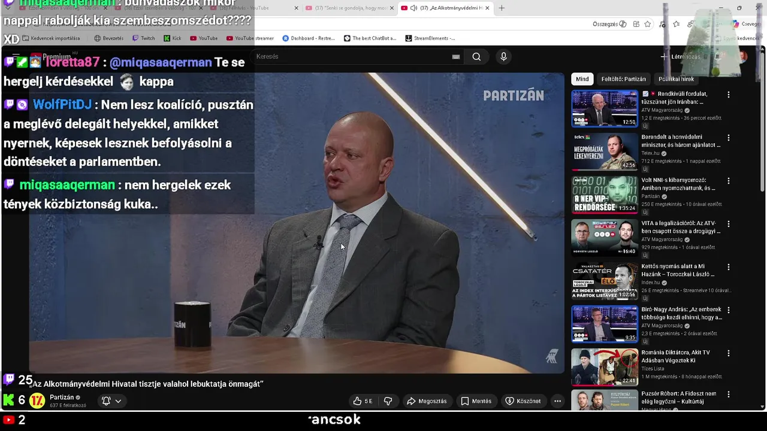Like the video with thumbs up

click(363, 401)
